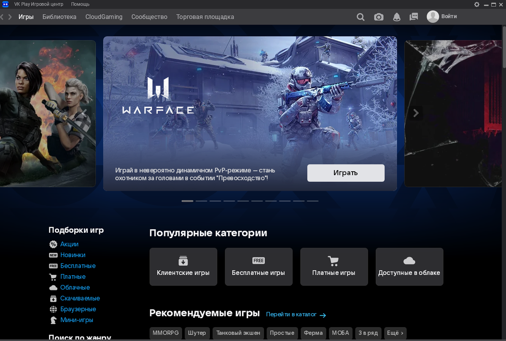Click the globe icon beside Браузерные
Screen dimensions: 506x341
[x=53, y=309]
